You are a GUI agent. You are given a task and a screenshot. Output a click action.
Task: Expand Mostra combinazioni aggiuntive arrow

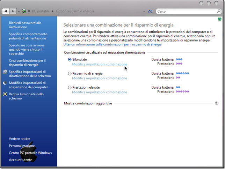[x=217, y=103]
